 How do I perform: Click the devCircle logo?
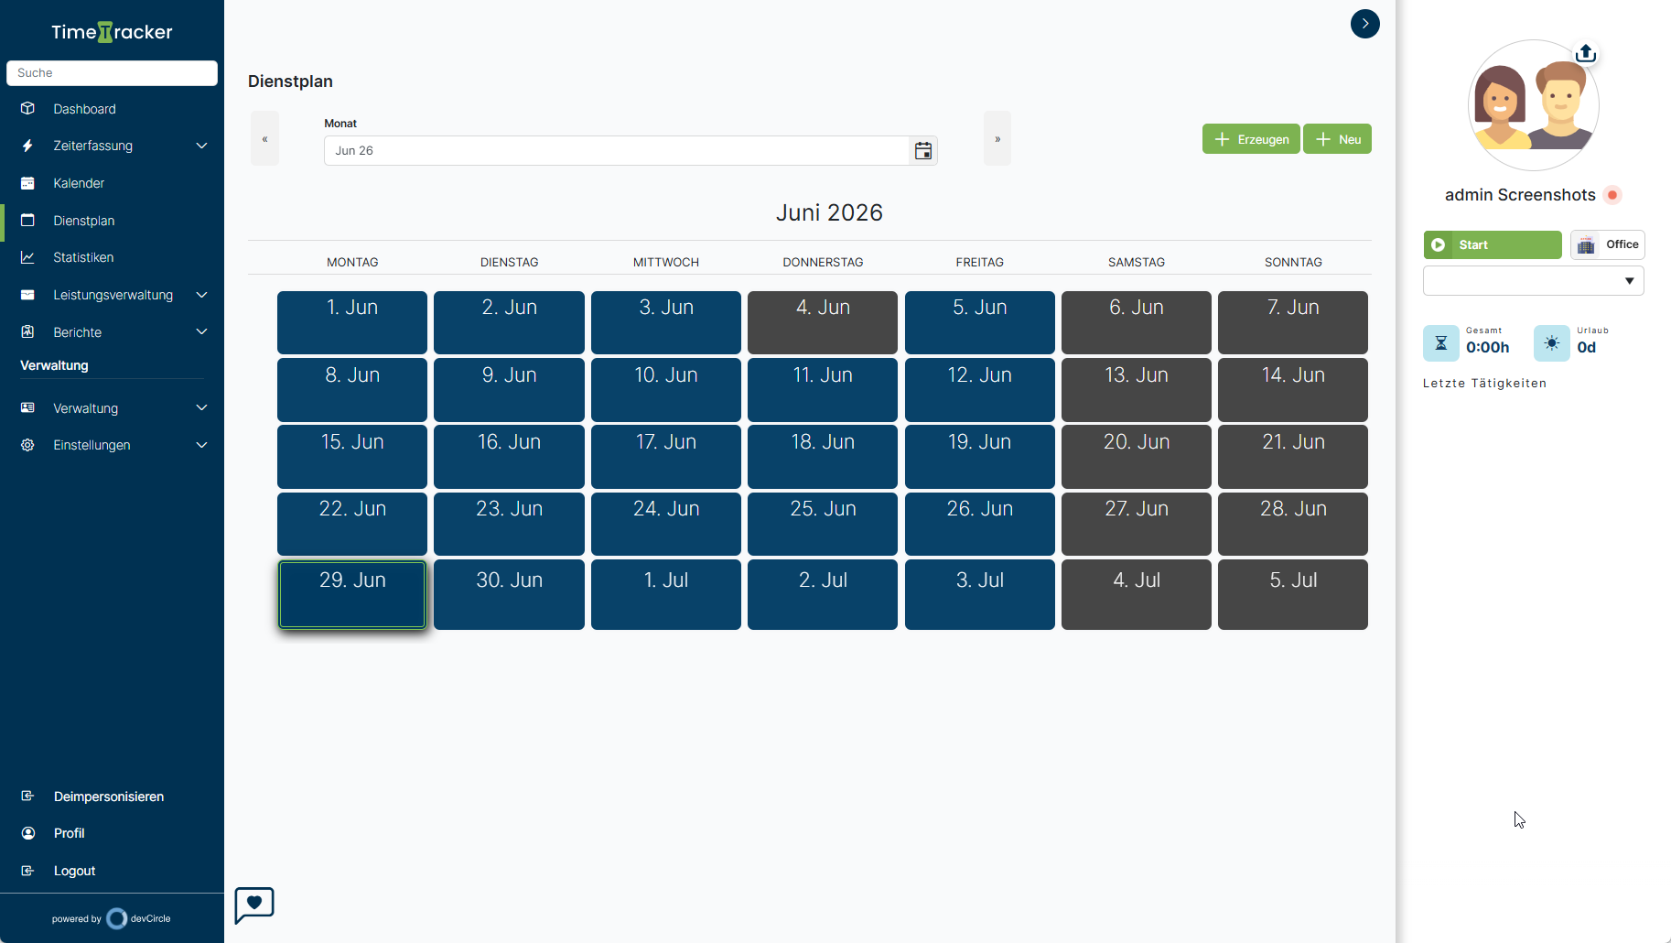click(x=139, y=918)
